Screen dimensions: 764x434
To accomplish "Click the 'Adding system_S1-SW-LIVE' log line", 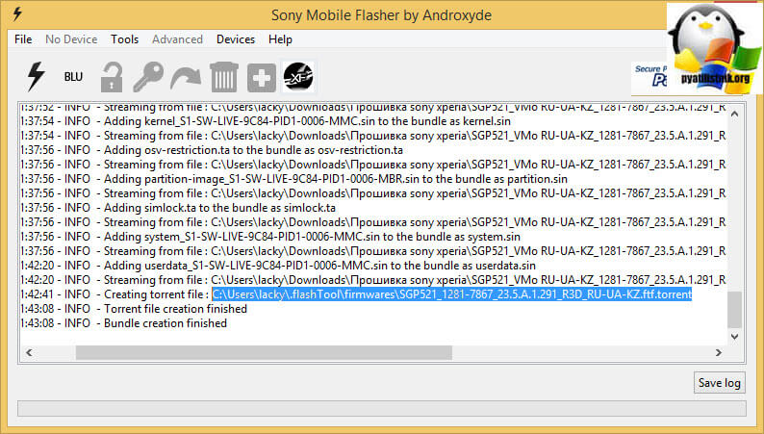I will [270, 237].
